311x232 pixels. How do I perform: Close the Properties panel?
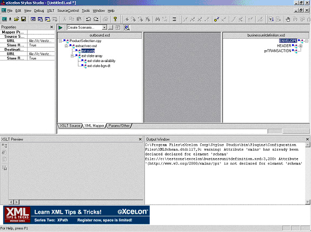click(x=52, y=27)
